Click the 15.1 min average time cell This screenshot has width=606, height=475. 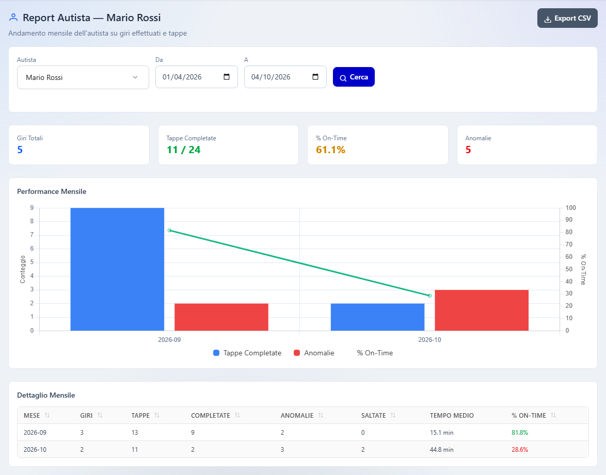click(x=442, y=433)
